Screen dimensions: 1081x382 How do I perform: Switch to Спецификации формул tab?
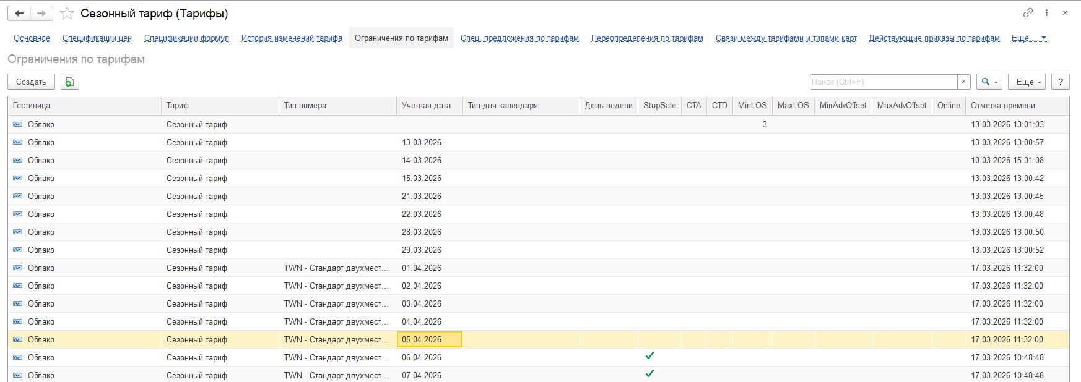186,38
